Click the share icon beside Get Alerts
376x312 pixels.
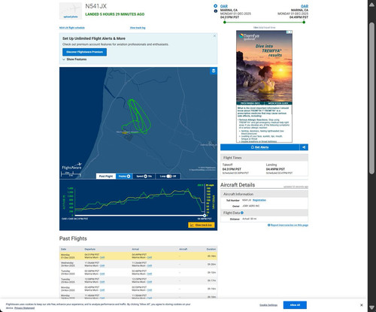[304, 147]
